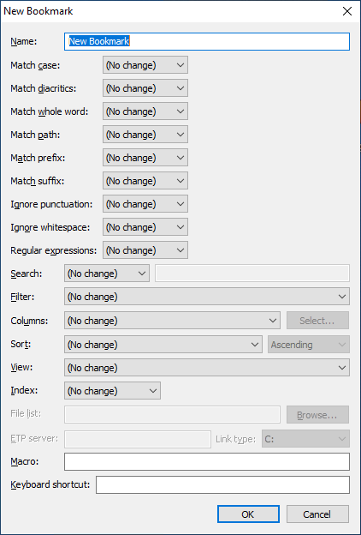Click in the bookmark Name field
The width and height of the screenshot is (361, 535).
click(x=207, y=41)
